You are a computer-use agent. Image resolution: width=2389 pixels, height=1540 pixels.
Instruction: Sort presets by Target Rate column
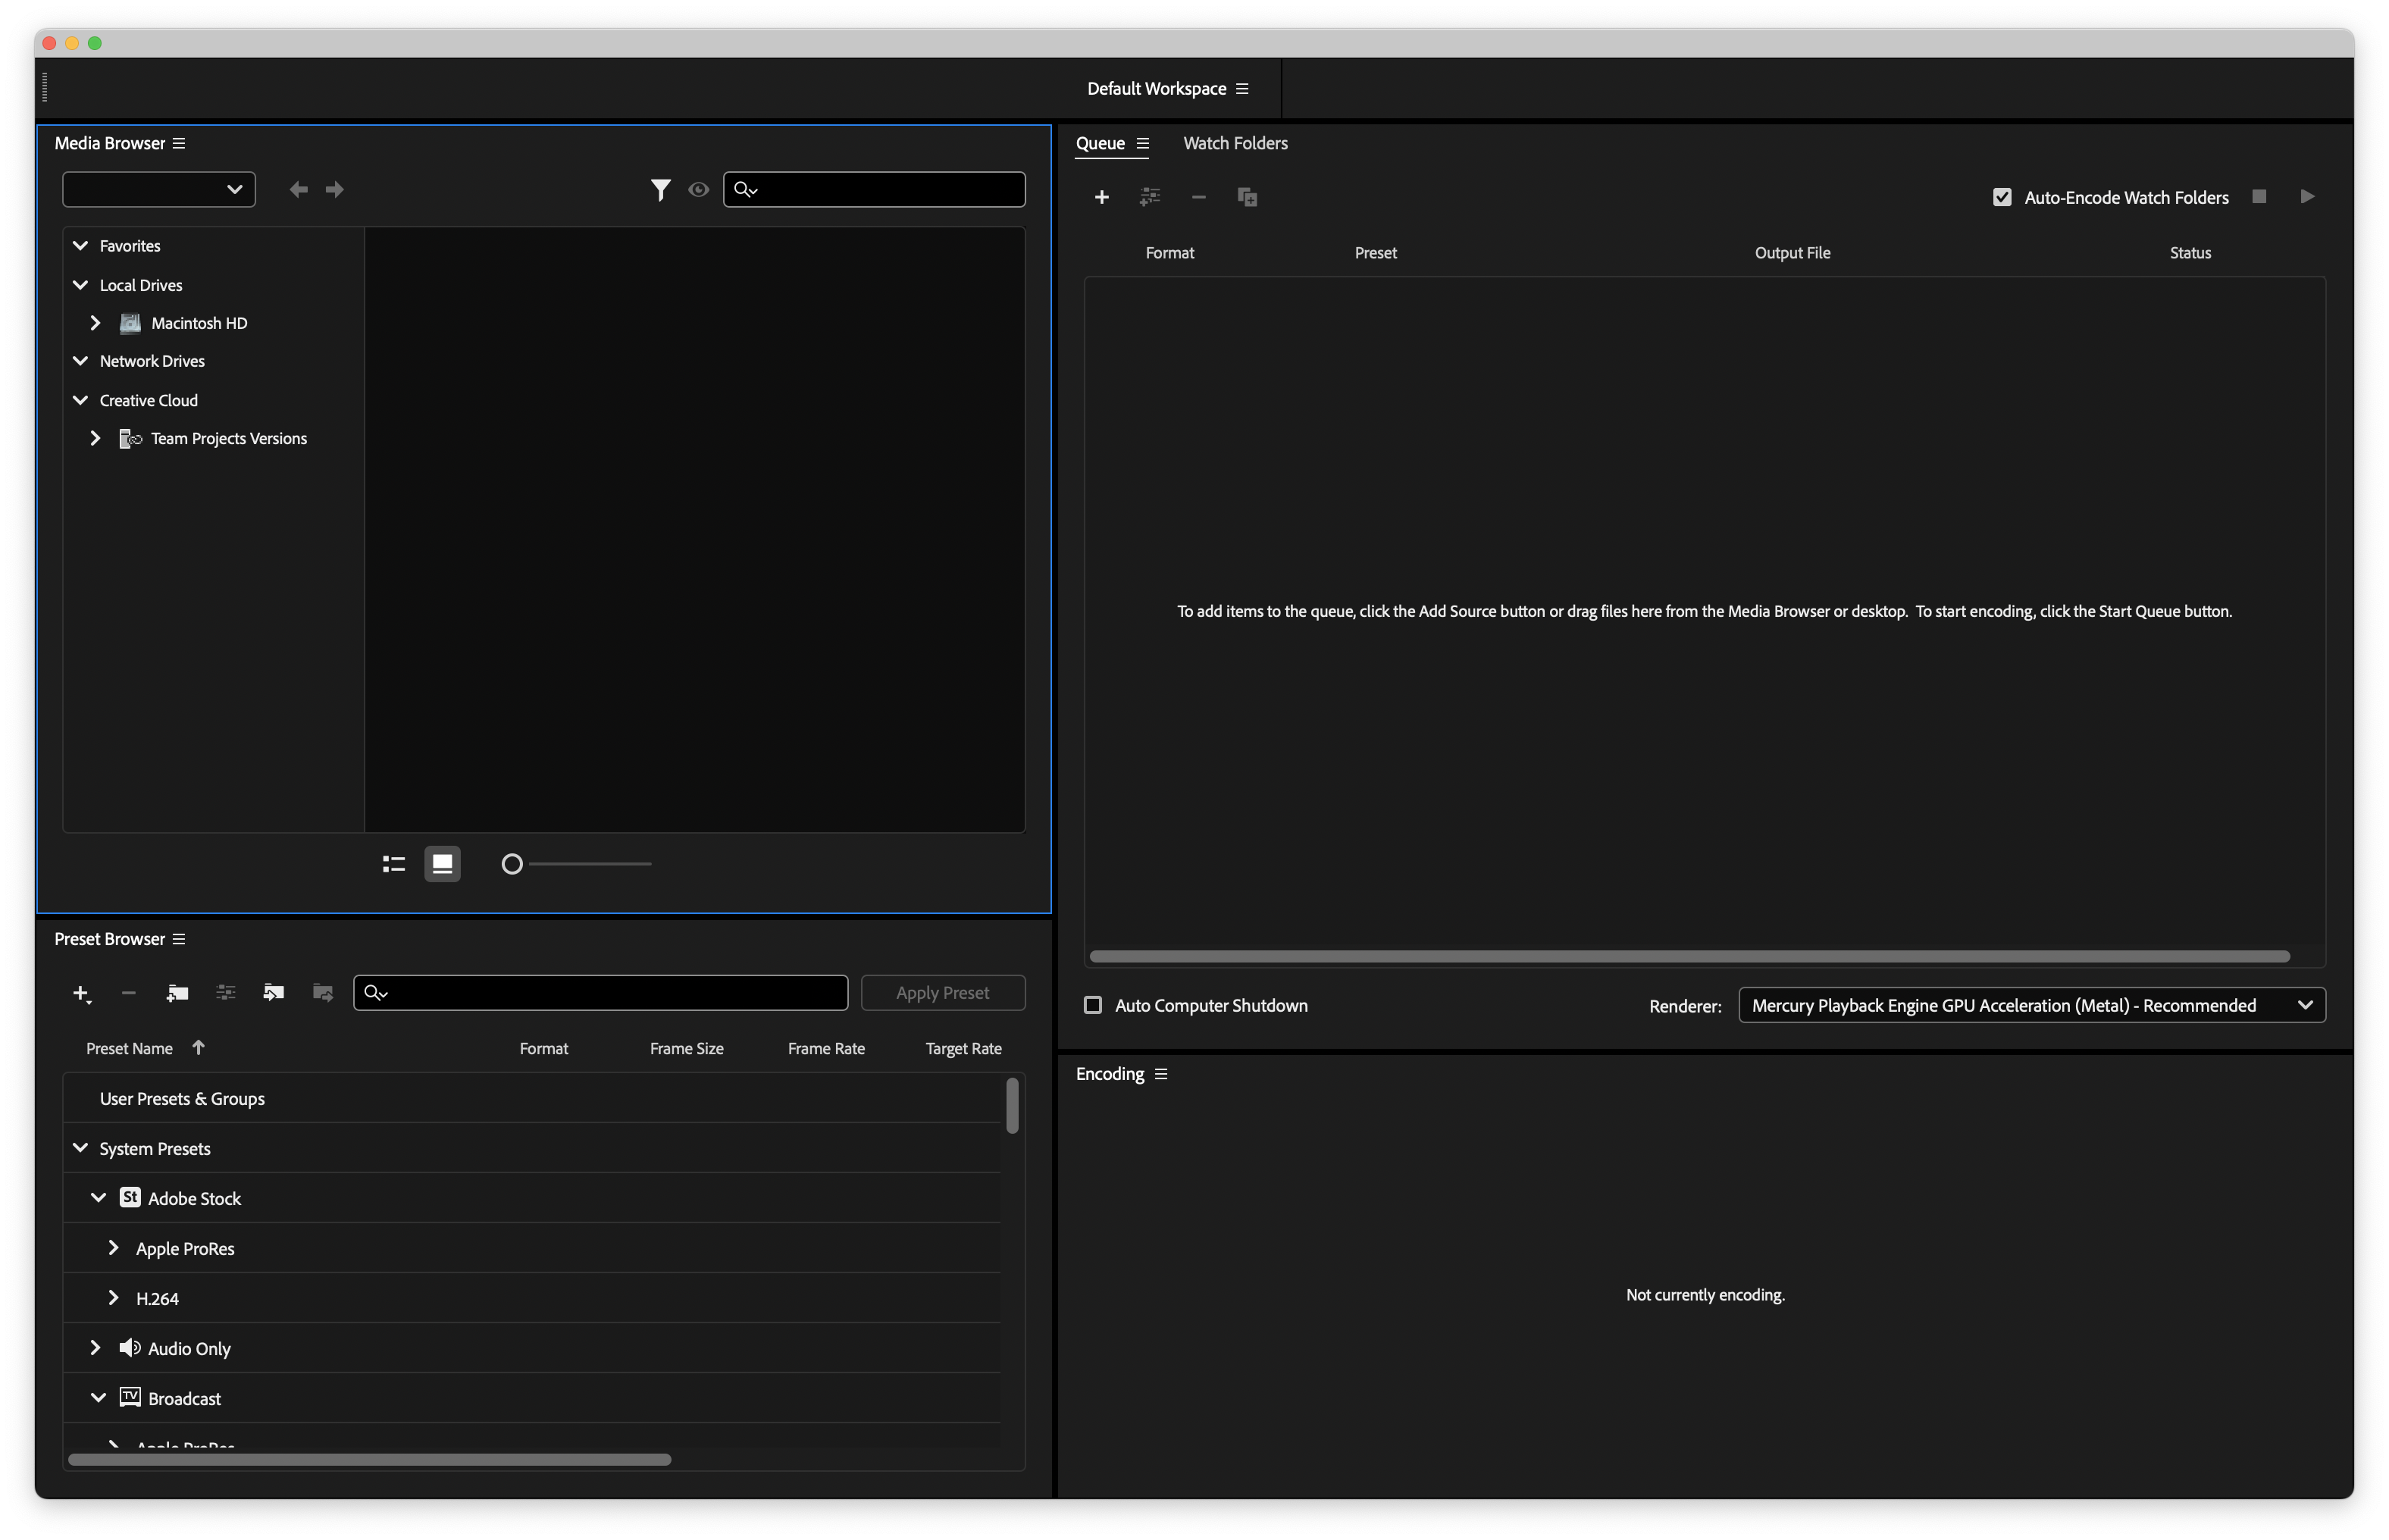[963, 1048]
